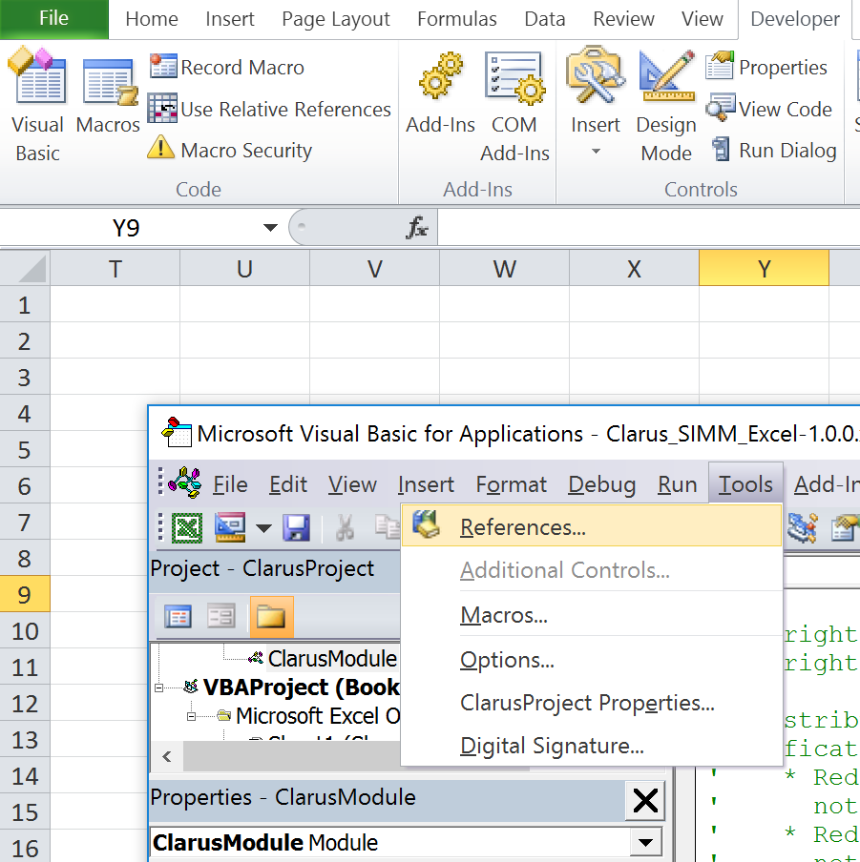The height and width of the screenshot is (862, 860).
Task: Toggle Design Mode
Action: (666, 107)
